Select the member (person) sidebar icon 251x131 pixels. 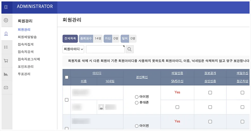tap(6, 34)
